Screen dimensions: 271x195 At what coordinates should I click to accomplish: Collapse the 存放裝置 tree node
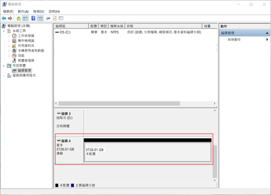(x=4, y=66)
